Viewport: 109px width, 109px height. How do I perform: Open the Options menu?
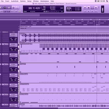23,1
